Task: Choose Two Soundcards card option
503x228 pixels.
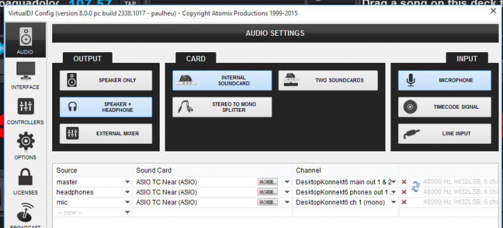Action: 328,80
